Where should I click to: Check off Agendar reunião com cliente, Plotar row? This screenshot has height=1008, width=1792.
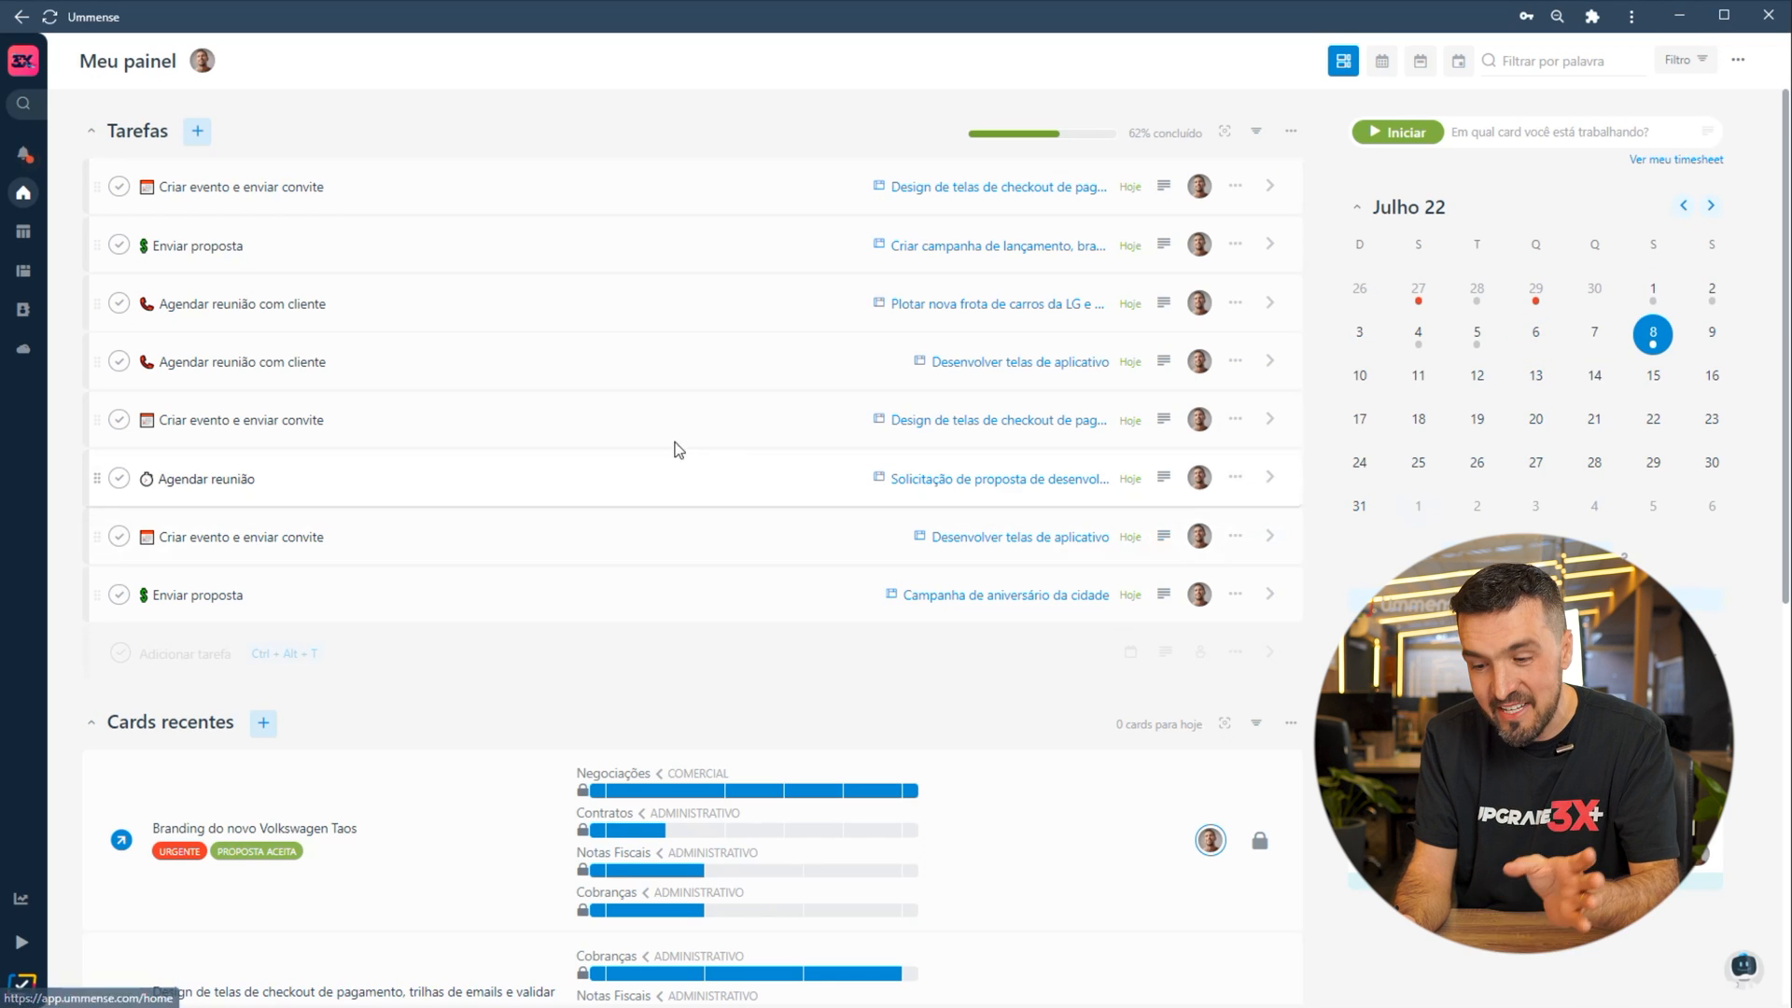(x=119, y=303)
